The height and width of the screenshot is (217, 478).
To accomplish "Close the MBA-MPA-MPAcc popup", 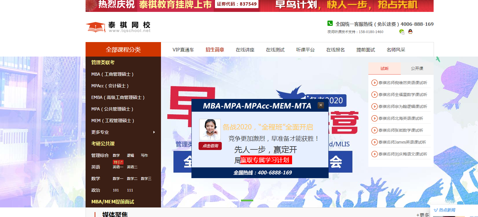I will (x=321, y=105).
